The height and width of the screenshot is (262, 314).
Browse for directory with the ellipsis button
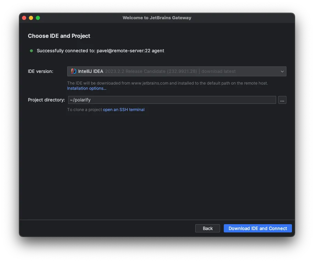282,100
